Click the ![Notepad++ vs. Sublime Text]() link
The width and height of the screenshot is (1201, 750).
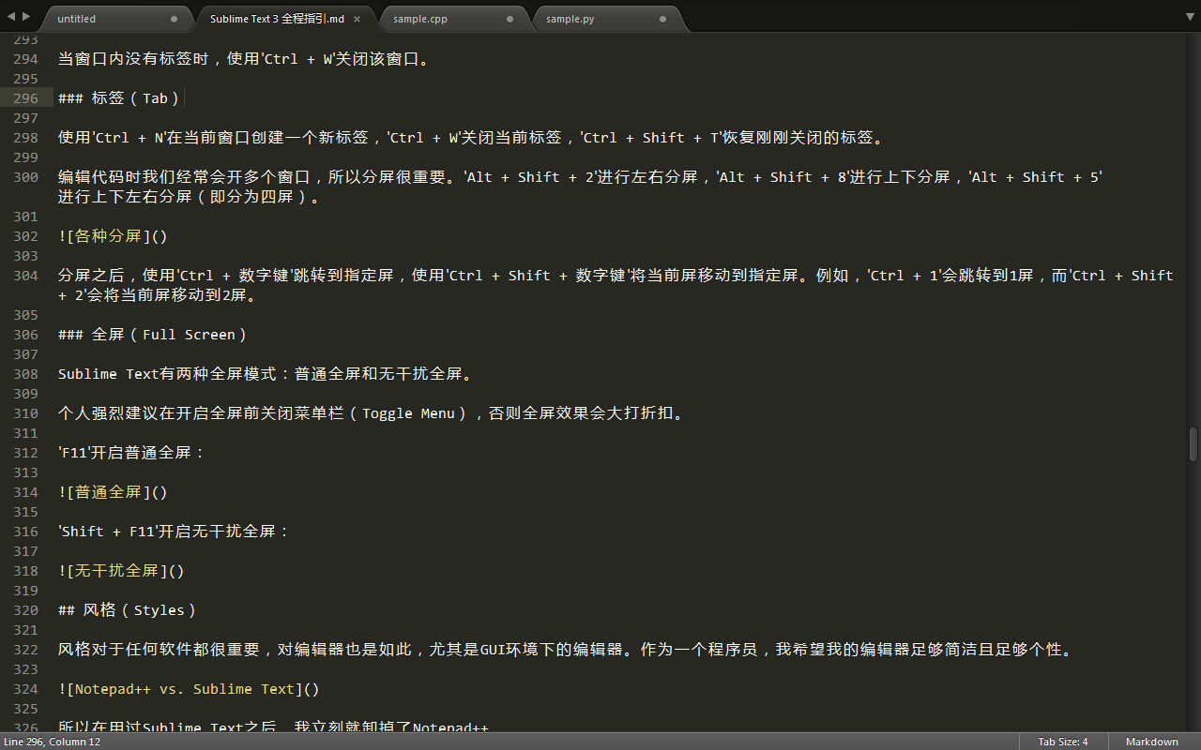coord(188,688)
